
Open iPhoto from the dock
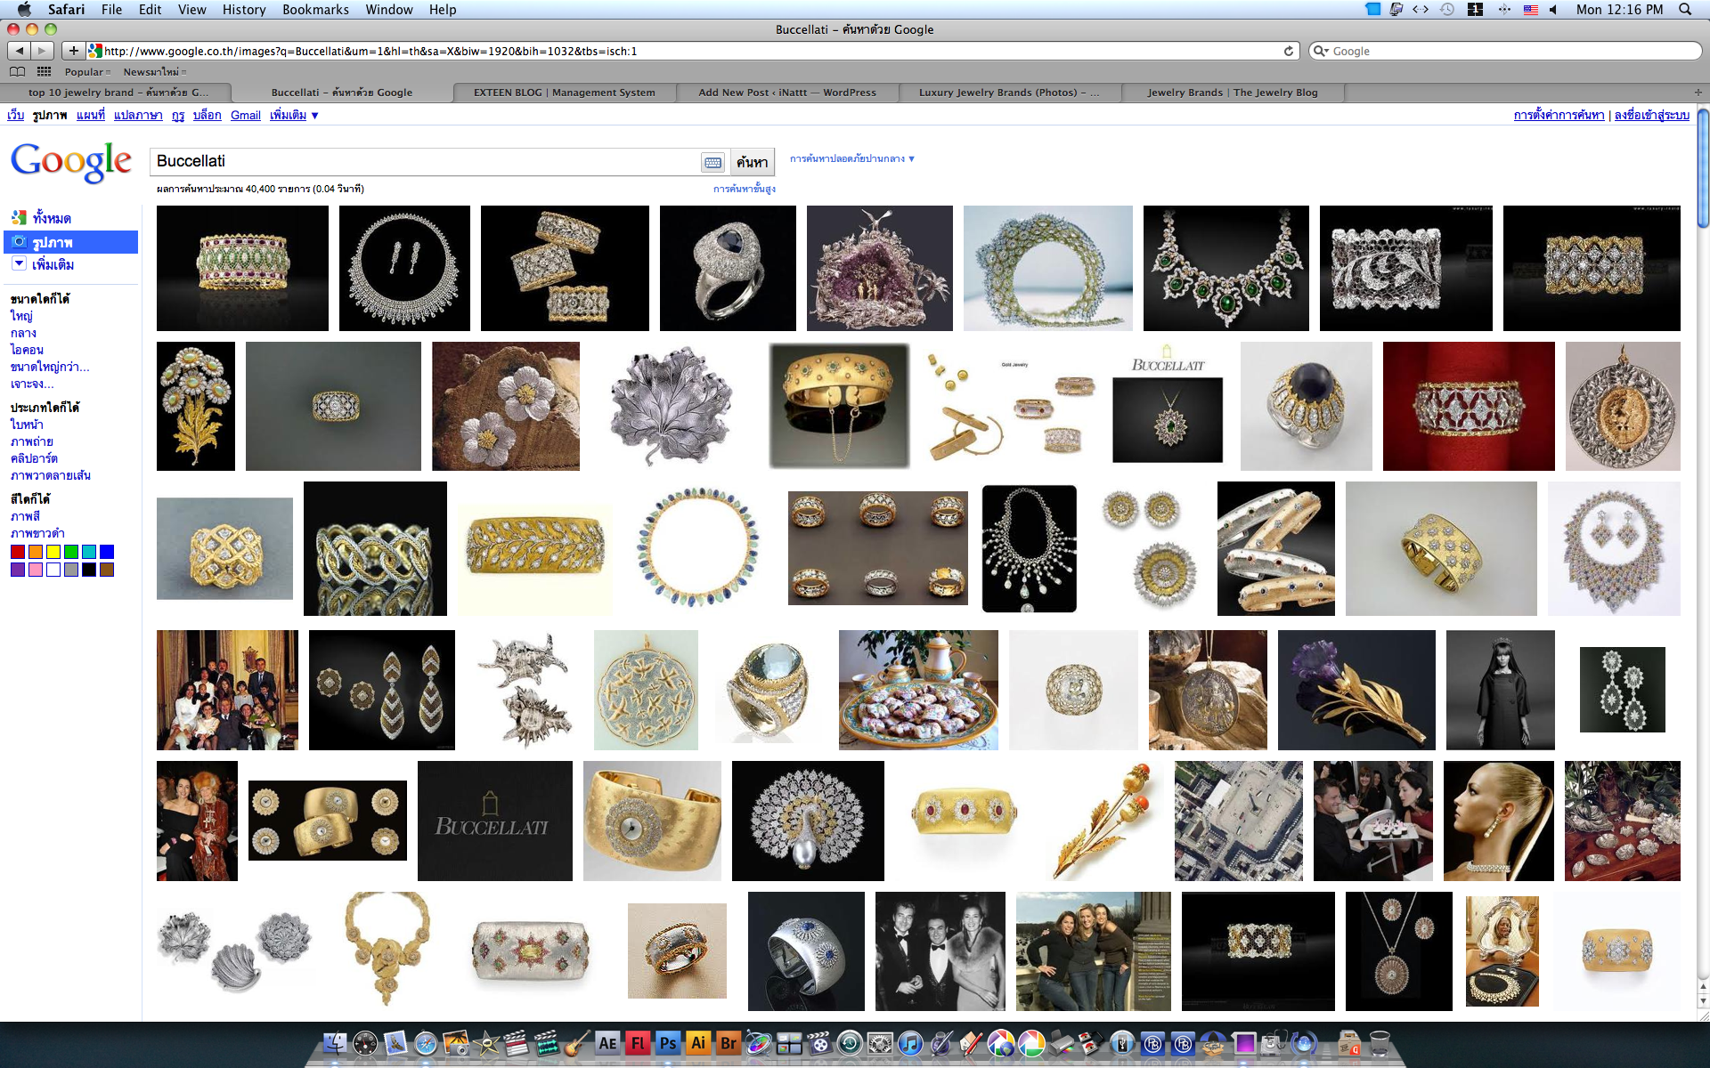click(x=456, y=1043)
